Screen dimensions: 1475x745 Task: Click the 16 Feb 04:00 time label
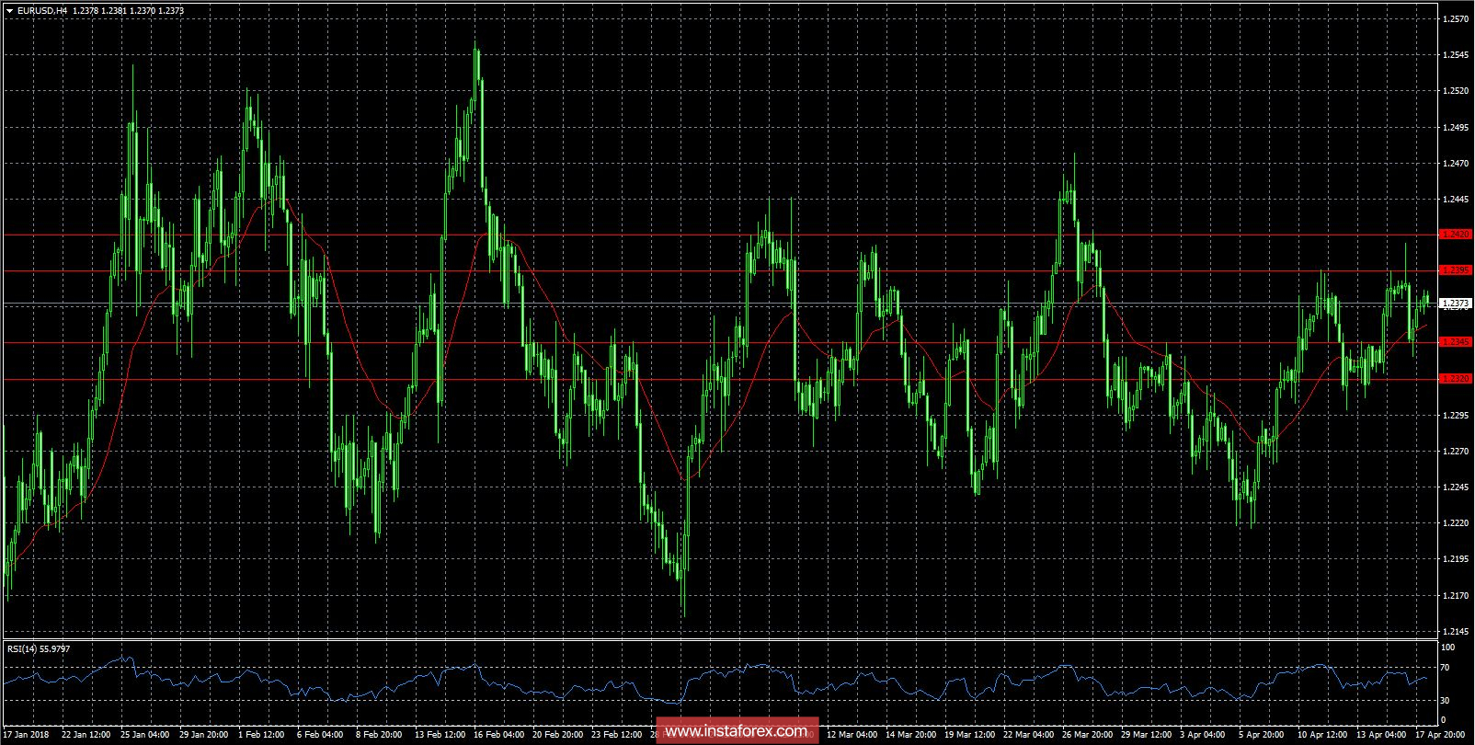[501, 735]
